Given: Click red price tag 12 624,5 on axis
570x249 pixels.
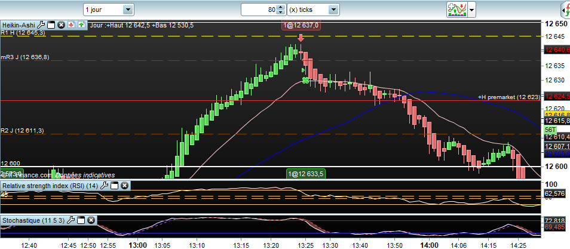Looking at the screenshot, I should point(556,96).
